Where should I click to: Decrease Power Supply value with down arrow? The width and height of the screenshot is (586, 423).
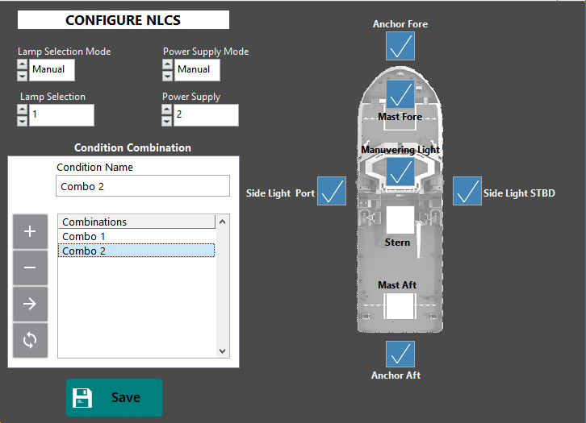(167, 121)
